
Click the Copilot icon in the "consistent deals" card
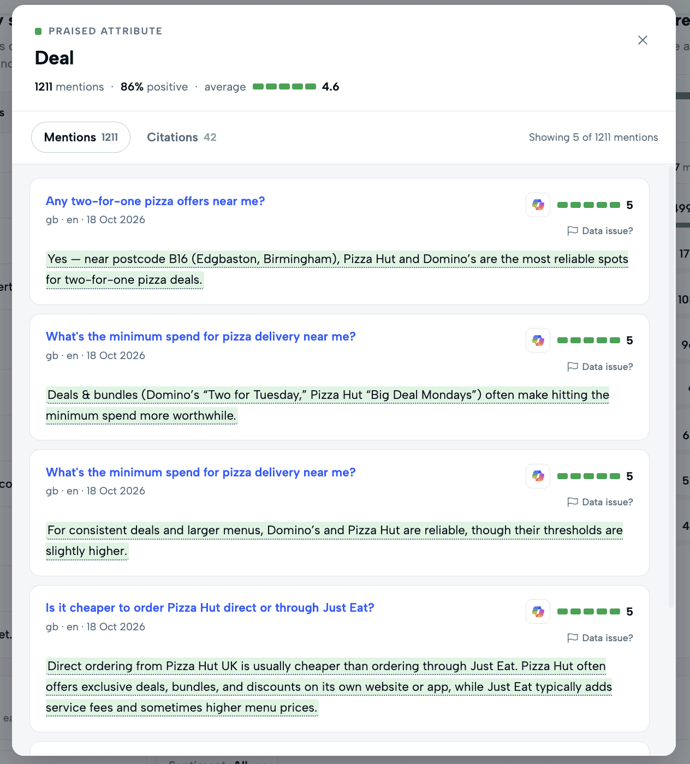click(x=538, y=476)
